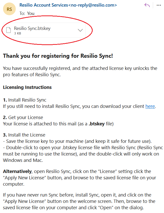The width and height of the screenshot is (164, 213).
Task: Click the "3. Install the License" step line
Action: (24, 135)
